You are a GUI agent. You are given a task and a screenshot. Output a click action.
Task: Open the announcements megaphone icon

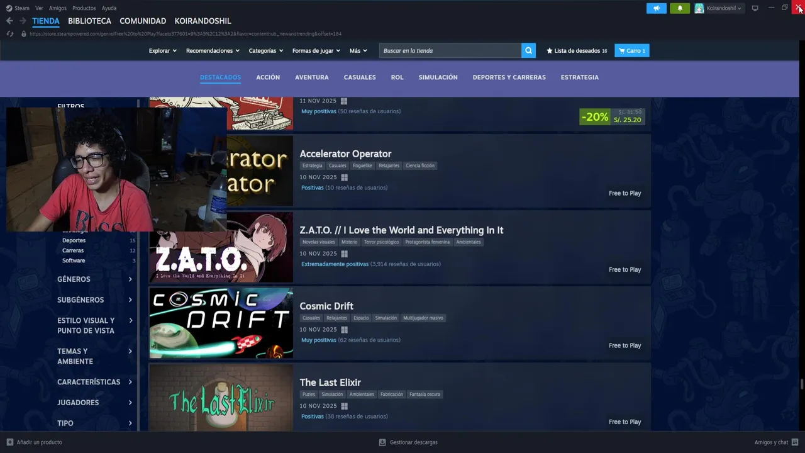point(656,8)
